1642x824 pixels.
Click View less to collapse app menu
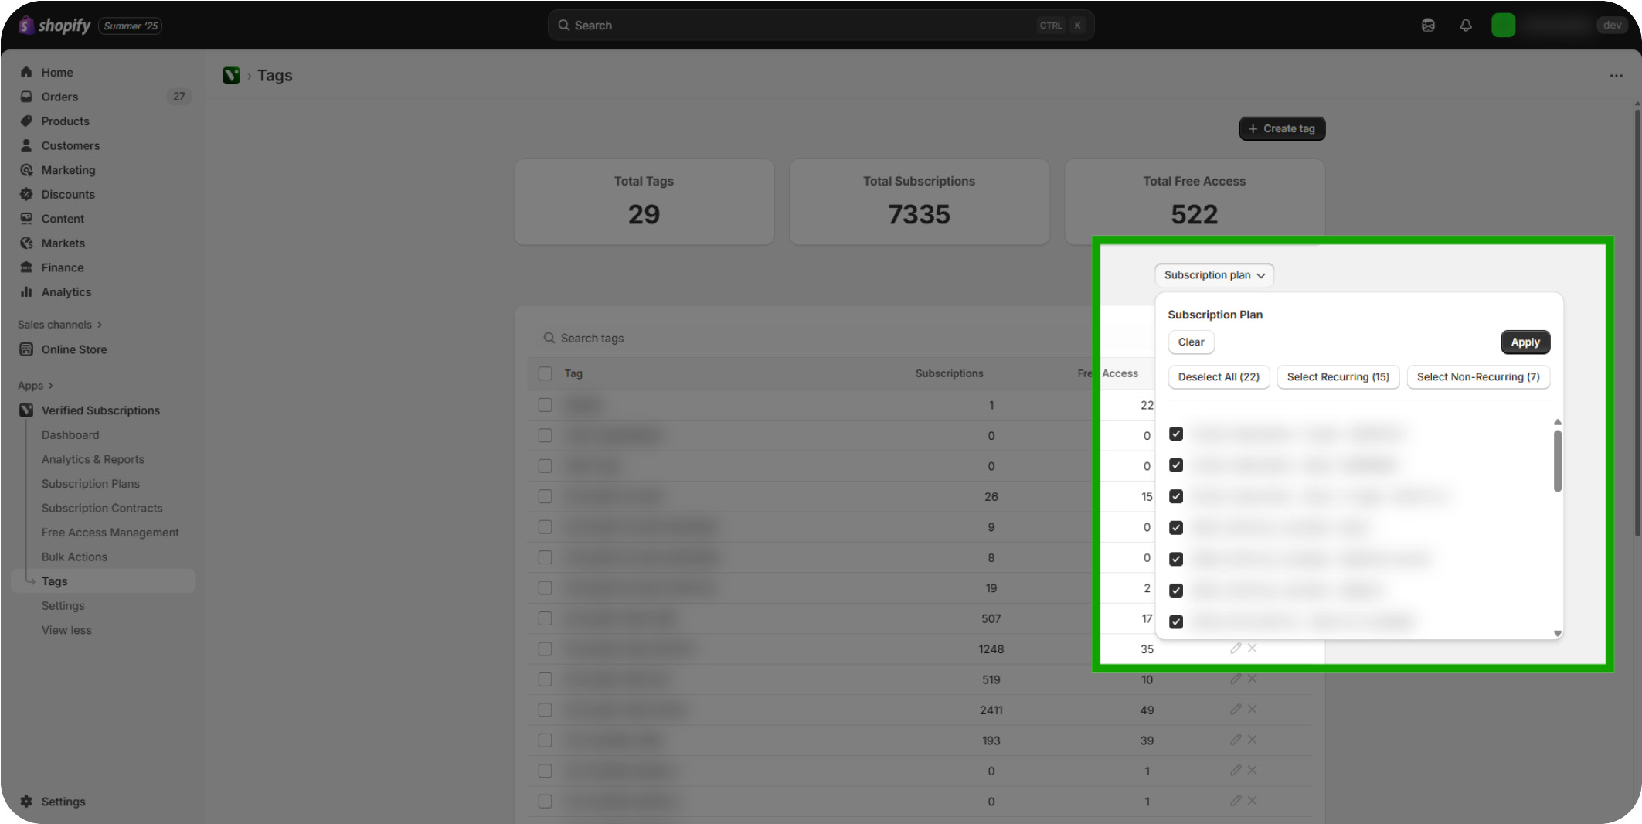coord(66,630)
